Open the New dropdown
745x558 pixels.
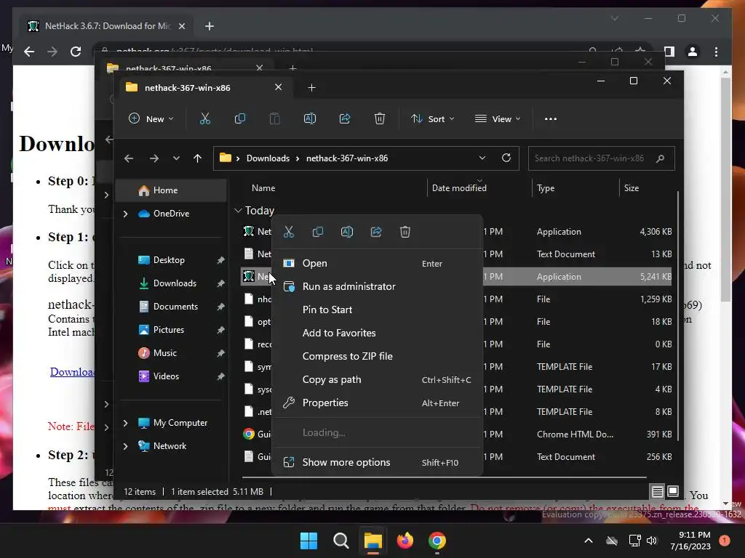pyautogui.click(x=151, y=118)
